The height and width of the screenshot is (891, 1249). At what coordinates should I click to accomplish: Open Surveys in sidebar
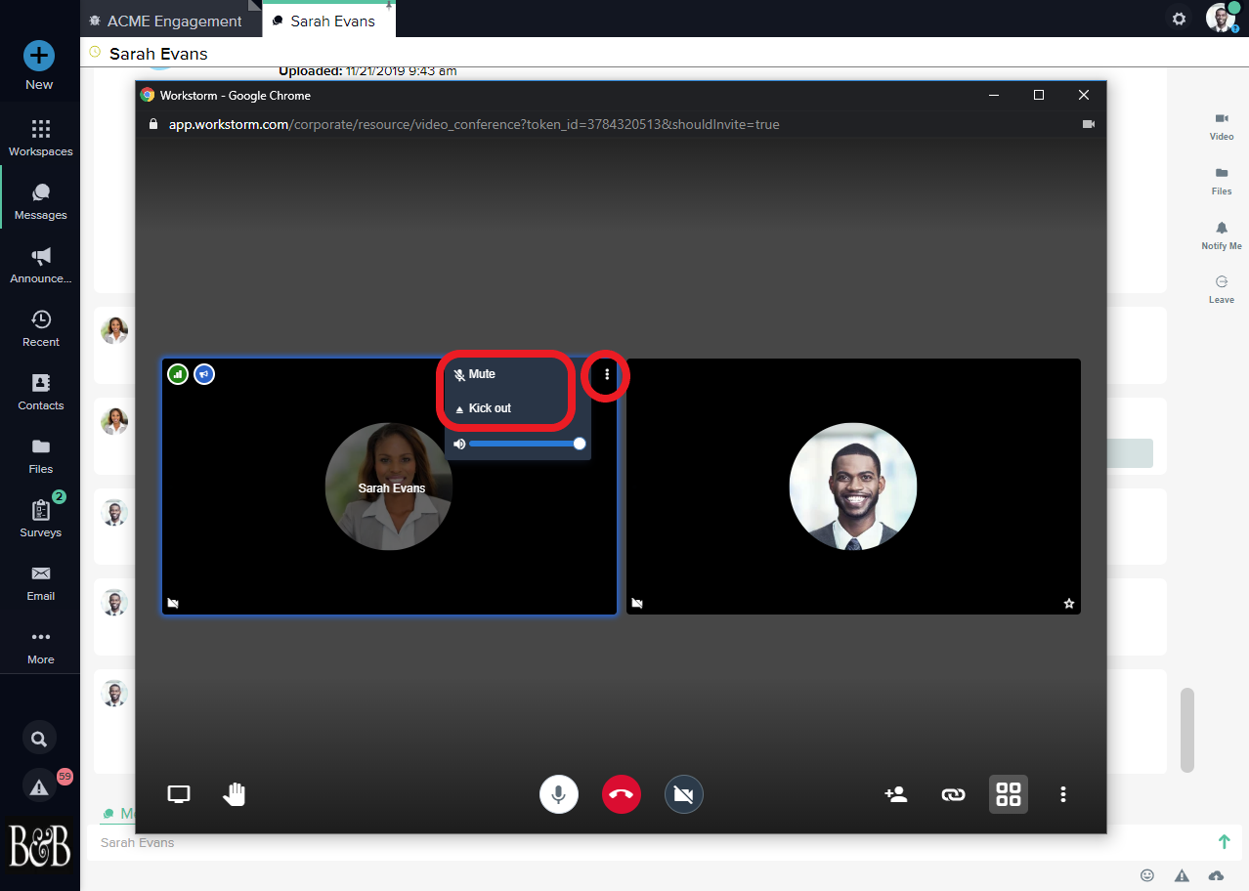(x=40, y=519)
